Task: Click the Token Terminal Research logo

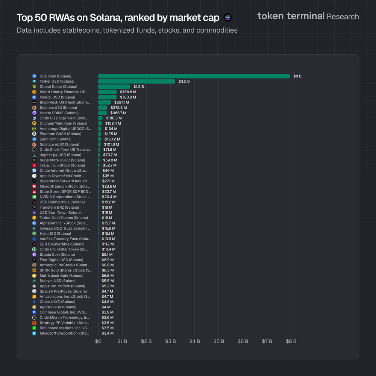Action: tap(308, 16)
